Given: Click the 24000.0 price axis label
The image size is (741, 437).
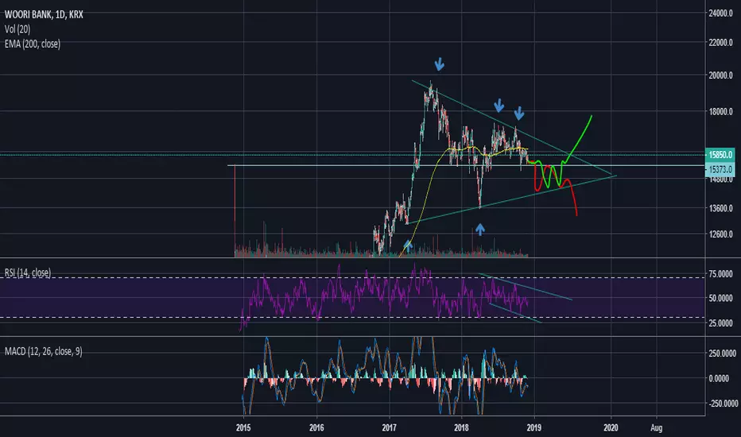Looking at the screenshot, I should 720,14.
